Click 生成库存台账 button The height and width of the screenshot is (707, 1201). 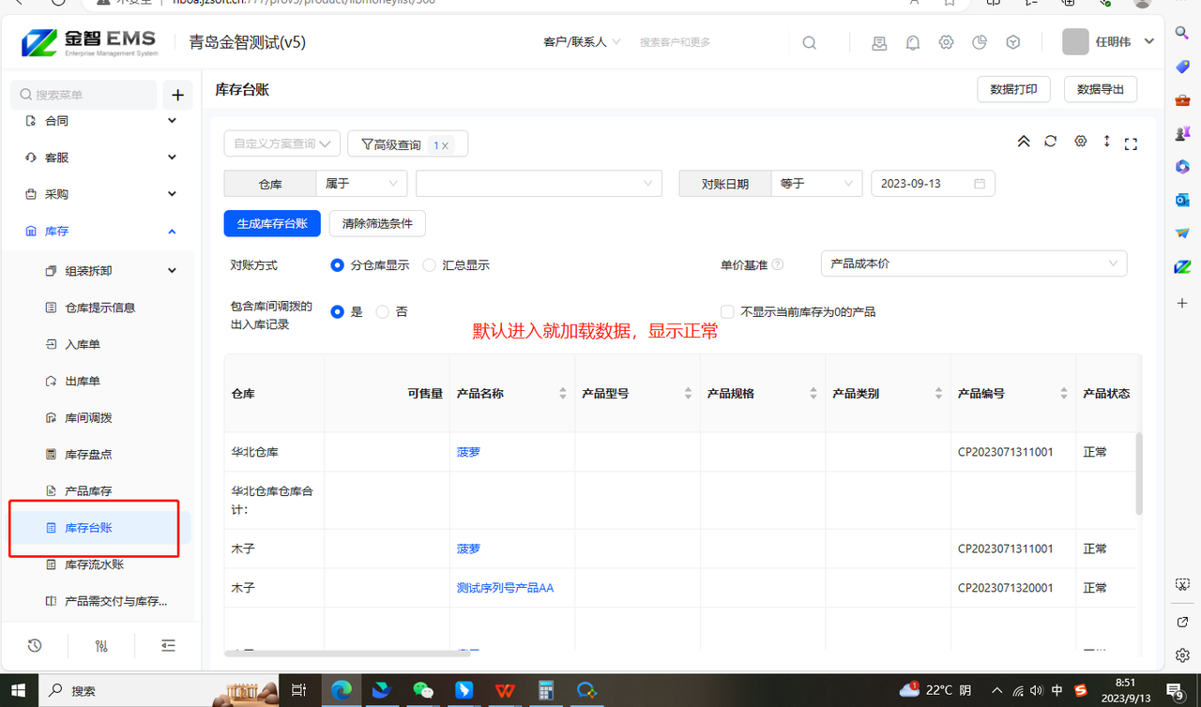272,223
